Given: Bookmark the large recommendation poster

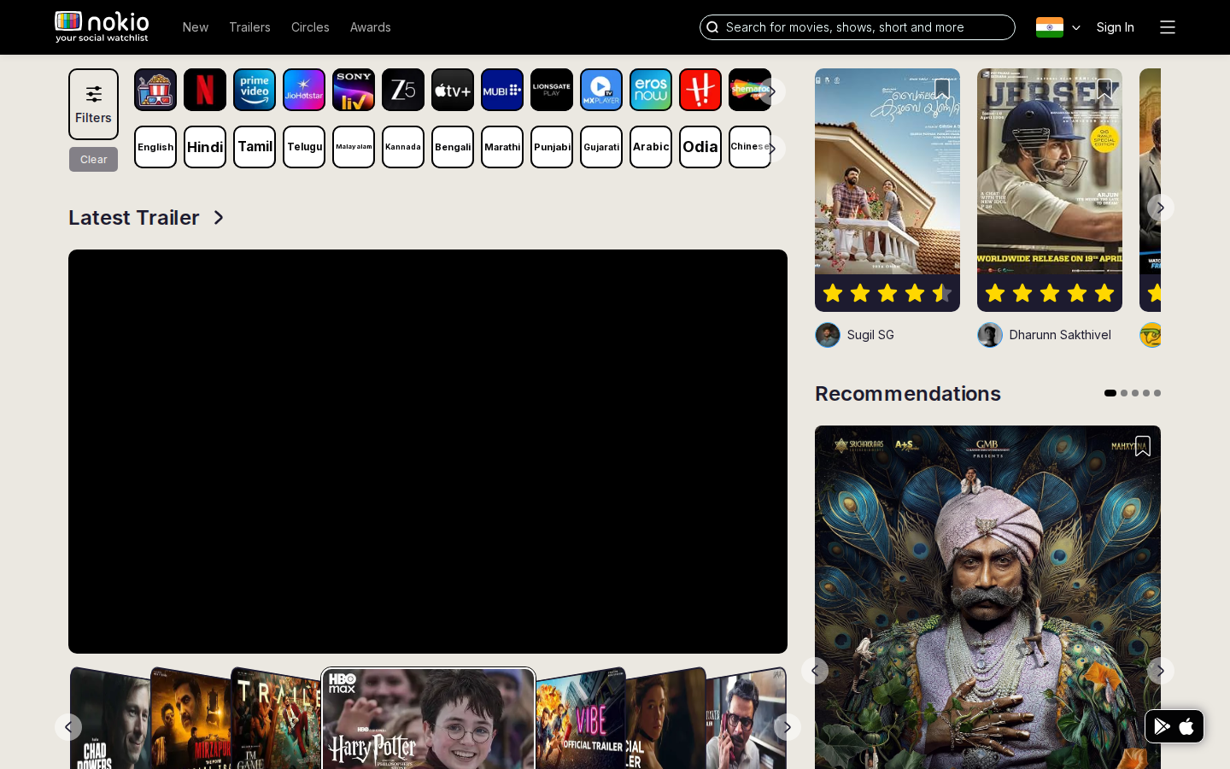Looking at the screenshot, I should pos(1142,446).
